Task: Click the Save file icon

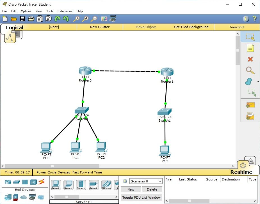Action: [x=22, y=19]
